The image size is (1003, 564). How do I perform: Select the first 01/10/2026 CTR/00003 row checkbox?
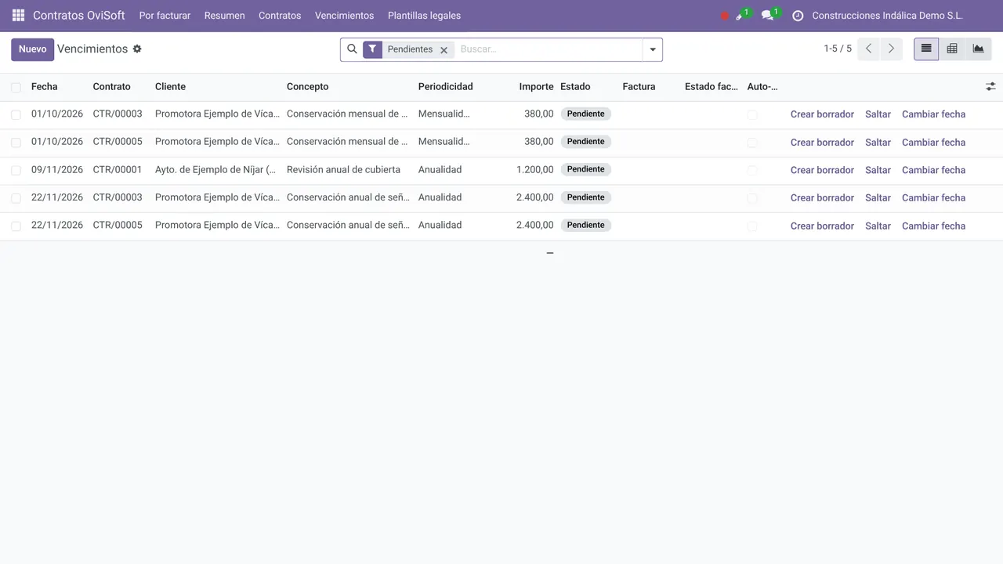tap(16, 114)
